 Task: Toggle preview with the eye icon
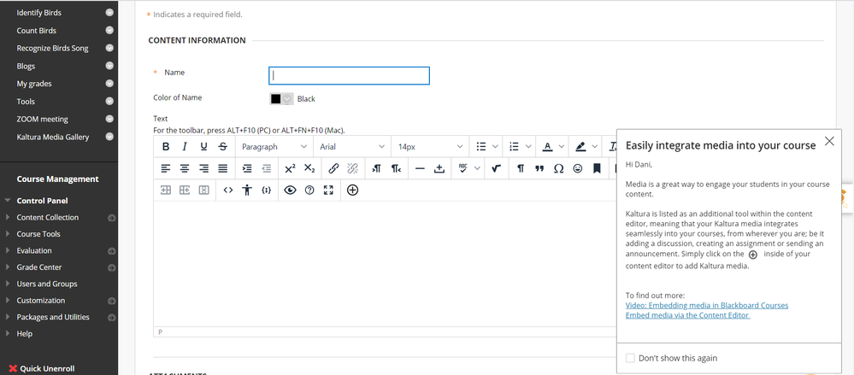[x=291, y=190]
